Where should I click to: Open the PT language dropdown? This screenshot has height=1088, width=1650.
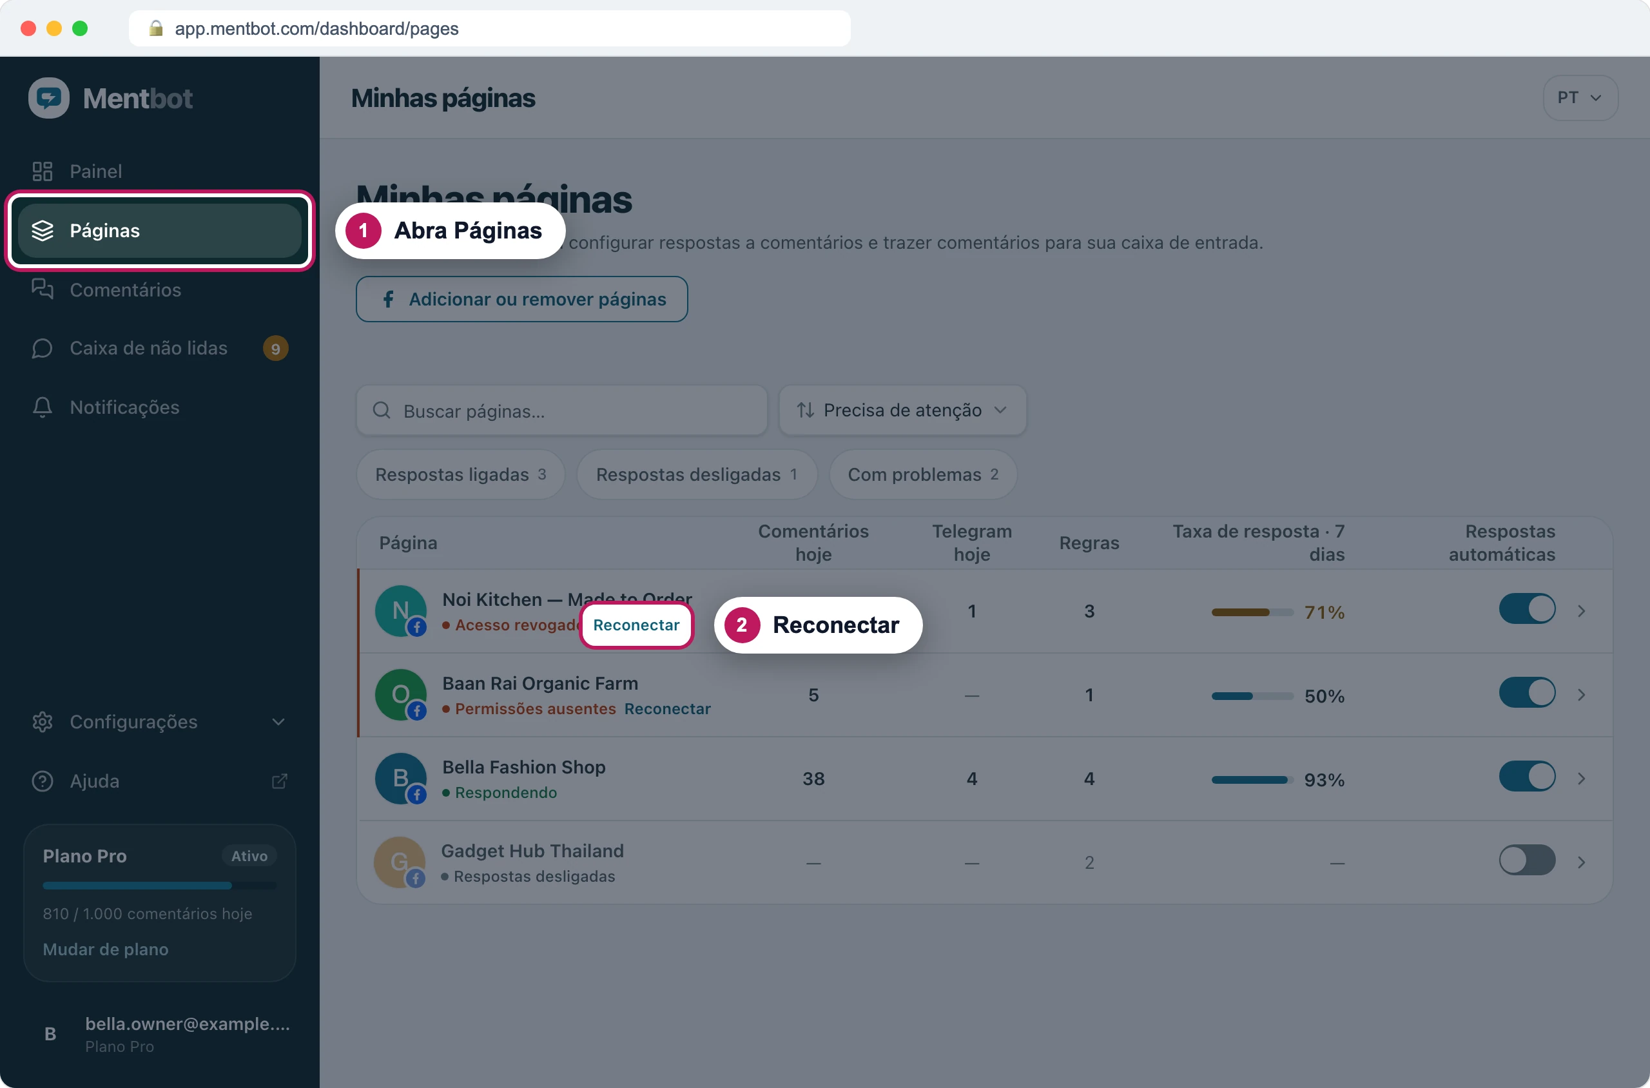pos(1580,98)
